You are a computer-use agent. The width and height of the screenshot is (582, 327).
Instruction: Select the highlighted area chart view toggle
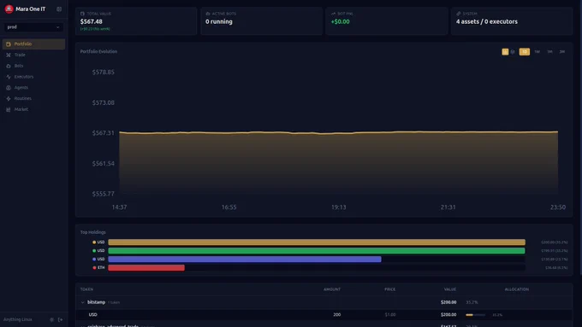point(505,52)
